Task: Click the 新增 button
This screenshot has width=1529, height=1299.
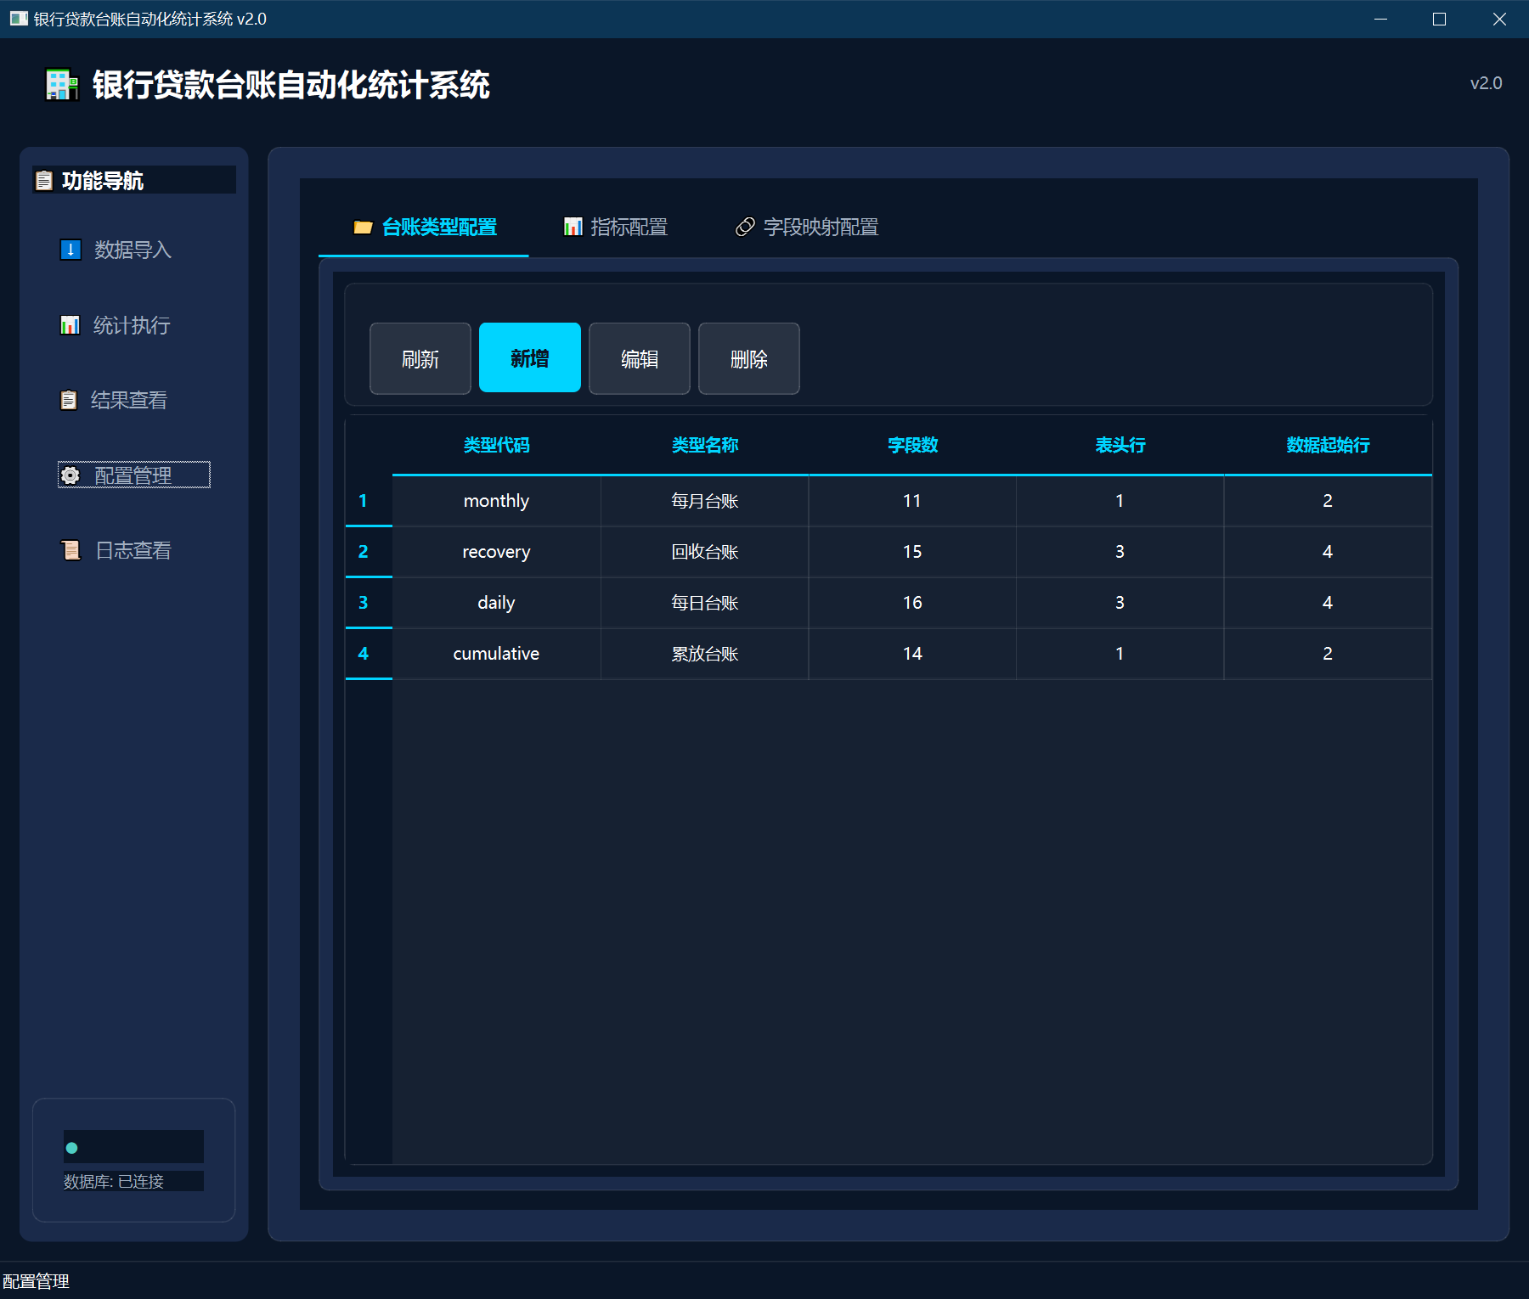Action: tap(529, 358)
